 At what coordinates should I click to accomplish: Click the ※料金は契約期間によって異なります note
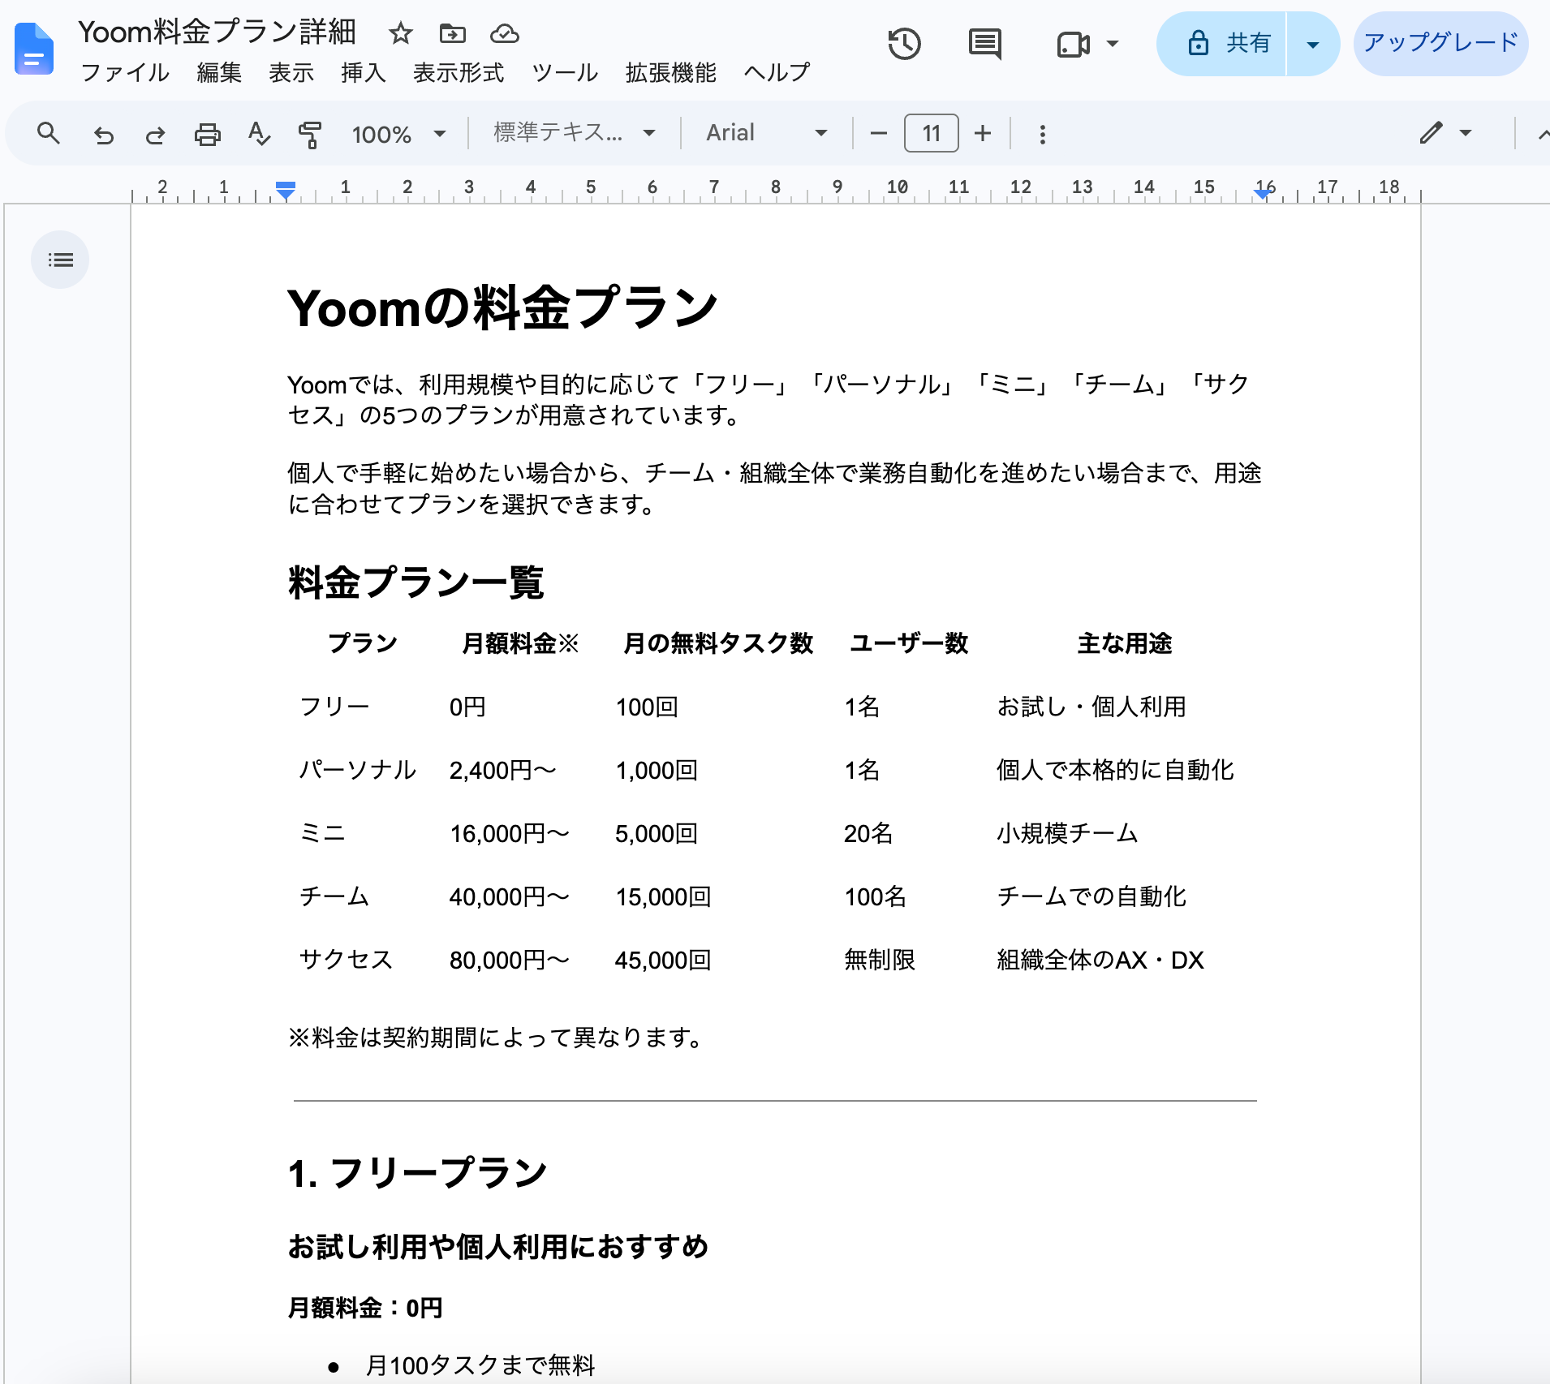point(495,1038)
